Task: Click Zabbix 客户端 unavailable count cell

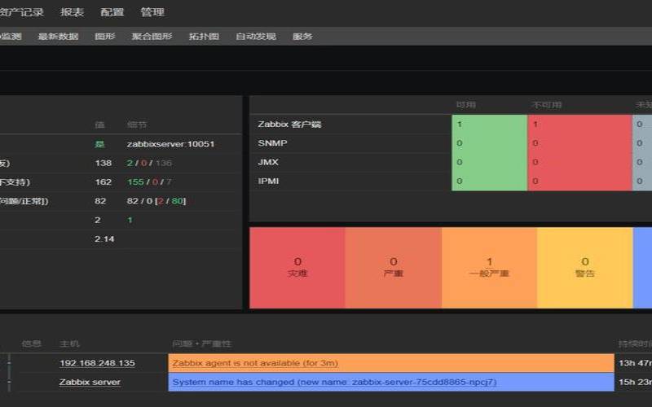Action: (x=579, y=125)
